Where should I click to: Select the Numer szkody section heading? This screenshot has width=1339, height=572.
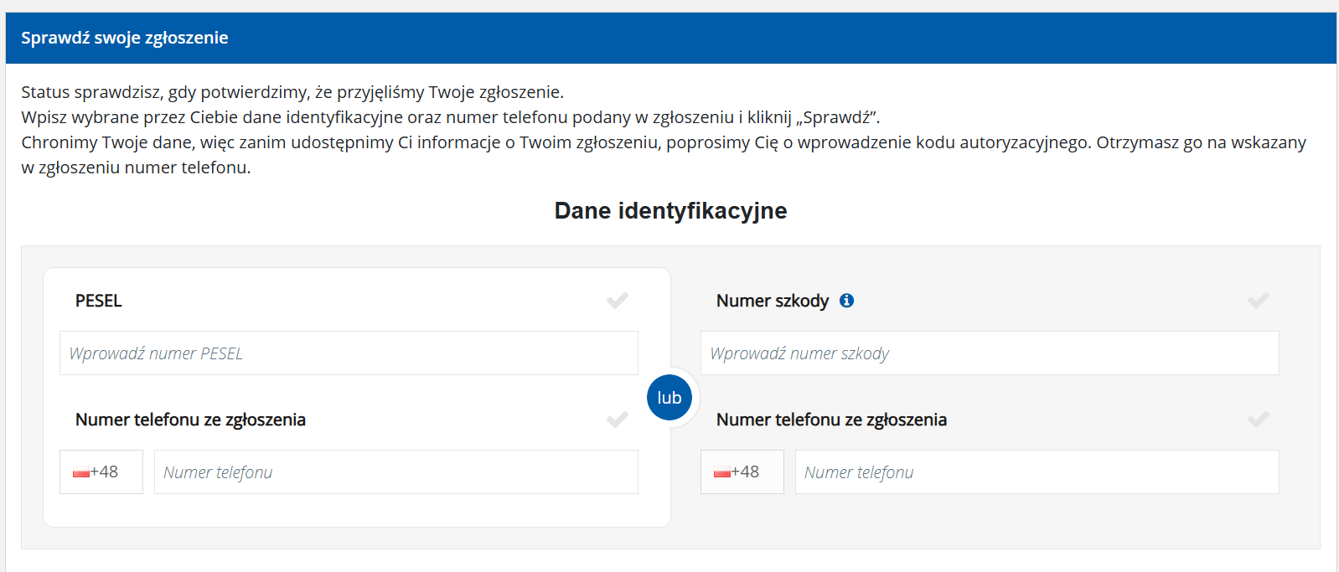point(773,301)
